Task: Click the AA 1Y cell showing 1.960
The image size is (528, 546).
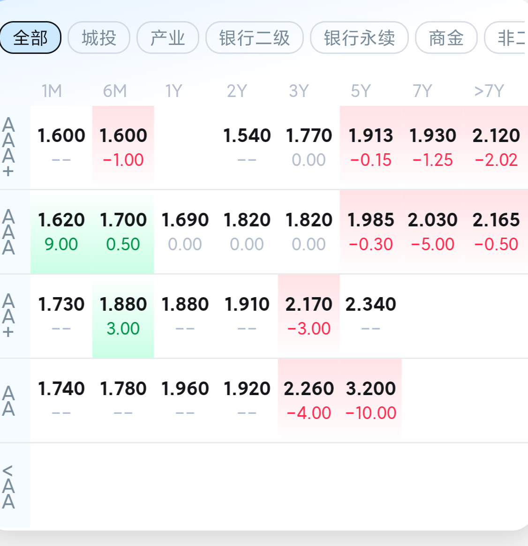Action: (185, 400)
